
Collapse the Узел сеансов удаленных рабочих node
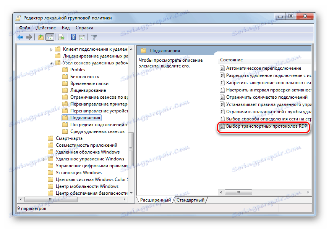coord(51,63)
